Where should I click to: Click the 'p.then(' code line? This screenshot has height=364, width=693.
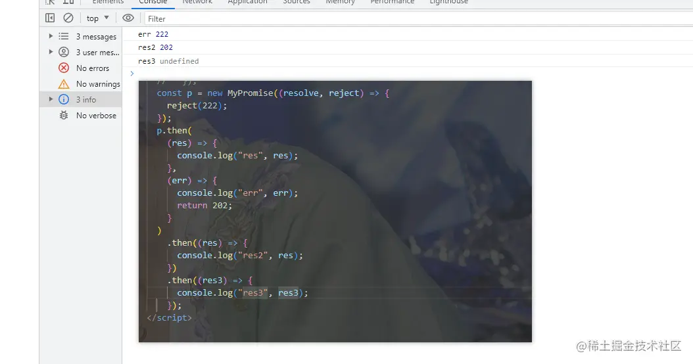pyautogui.click(x=174, y=131)
